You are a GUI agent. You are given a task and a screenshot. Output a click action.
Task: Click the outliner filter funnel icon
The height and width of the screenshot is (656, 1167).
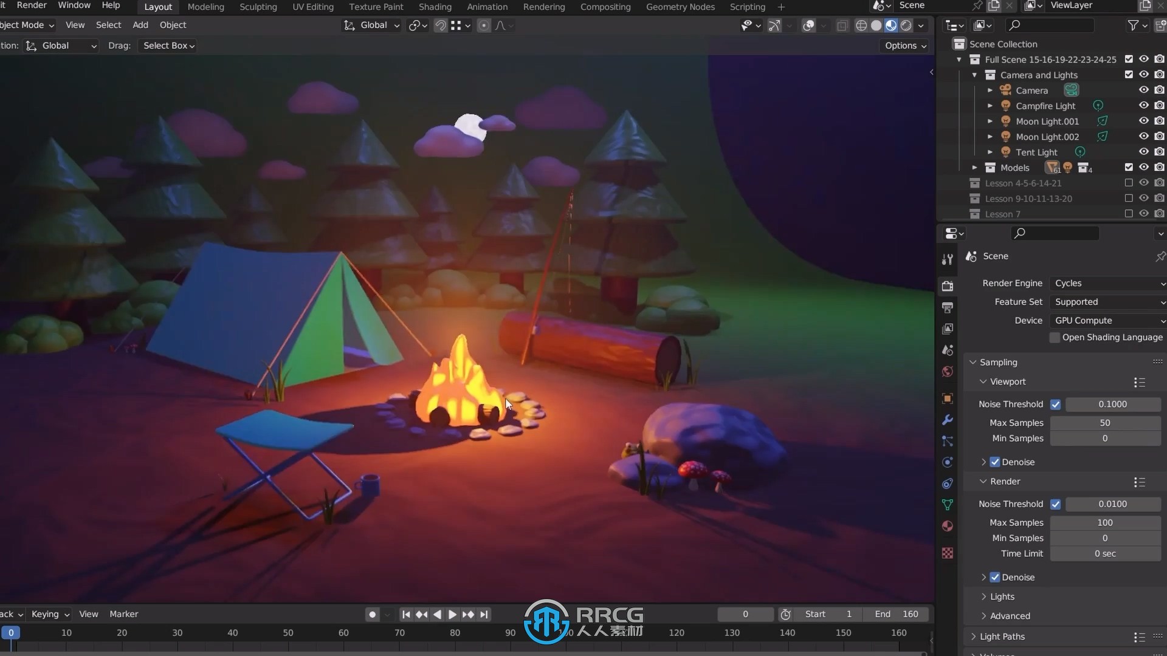(x=1133, y=26)
